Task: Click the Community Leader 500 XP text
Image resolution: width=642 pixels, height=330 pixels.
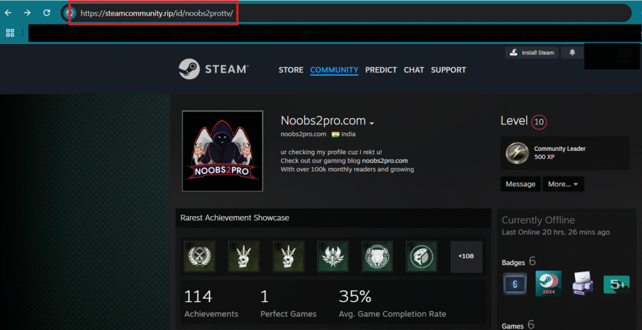Action: [560, 153]
